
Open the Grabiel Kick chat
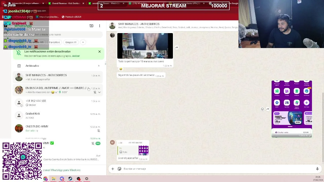tap(58, 116)
